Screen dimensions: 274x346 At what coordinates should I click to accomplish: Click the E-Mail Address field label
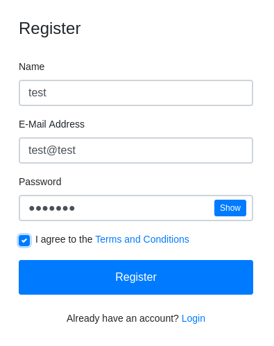tap(51, 124)
